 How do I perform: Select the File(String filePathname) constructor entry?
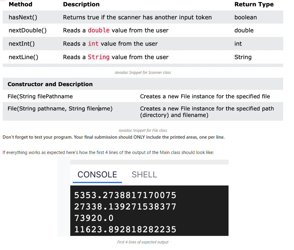(x=40, y=96)
